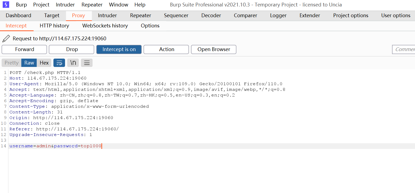
Task: Switch to Hex view
Action: pyautogui.click(x=44, y=63)
